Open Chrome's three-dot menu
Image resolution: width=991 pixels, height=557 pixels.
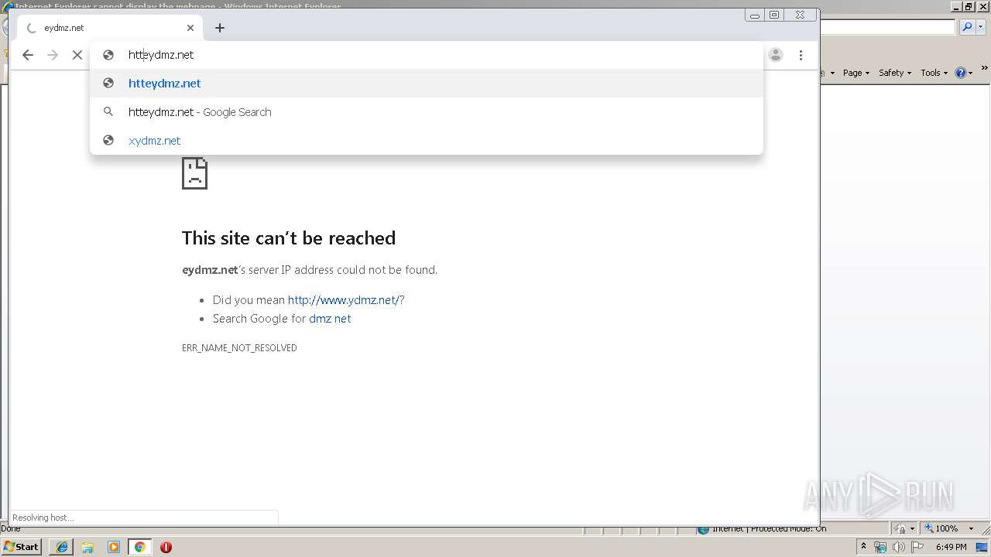click(x=801, y=55)
